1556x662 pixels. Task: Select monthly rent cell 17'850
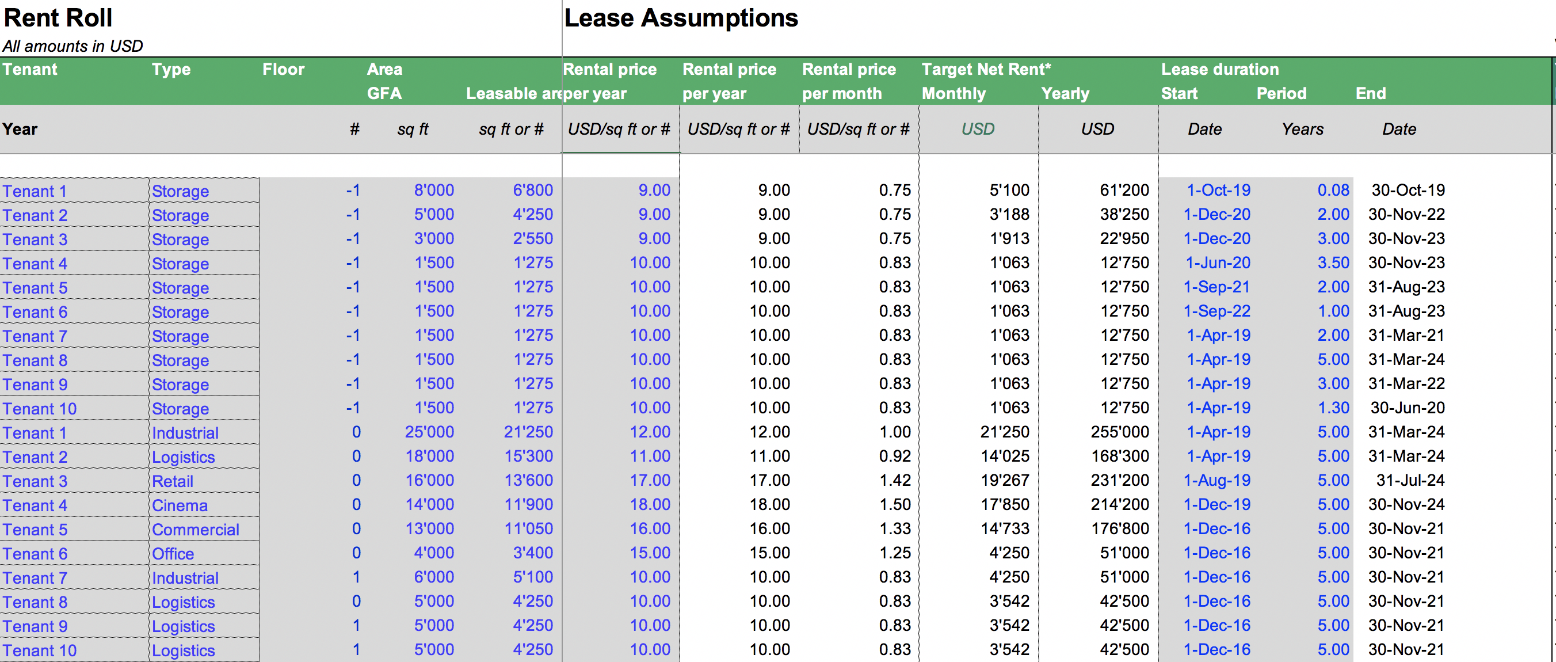coord(1005,504)
